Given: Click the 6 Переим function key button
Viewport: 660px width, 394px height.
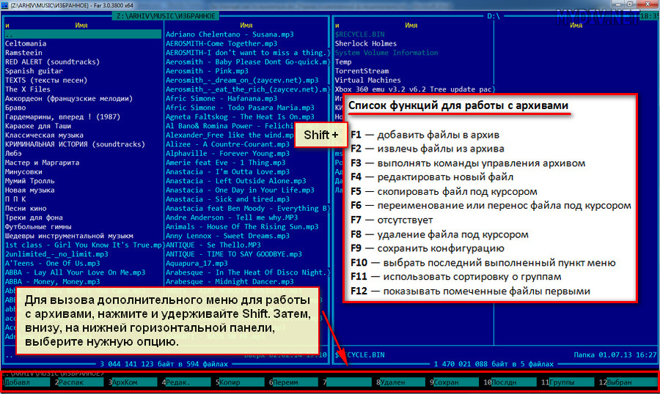Looking at the screenshot, I should [293, 382].
